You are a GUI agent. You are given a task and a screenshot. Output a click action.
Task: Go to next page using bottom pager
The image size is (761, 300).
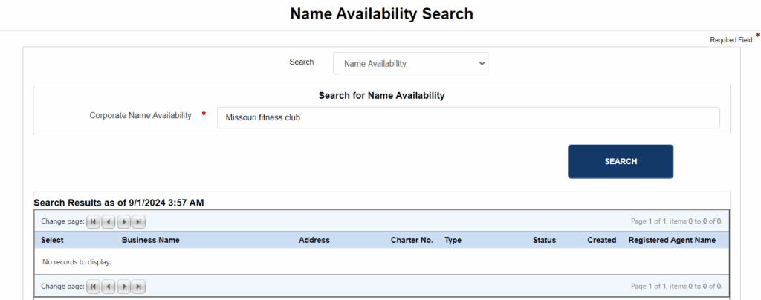[x=123, y=287]
